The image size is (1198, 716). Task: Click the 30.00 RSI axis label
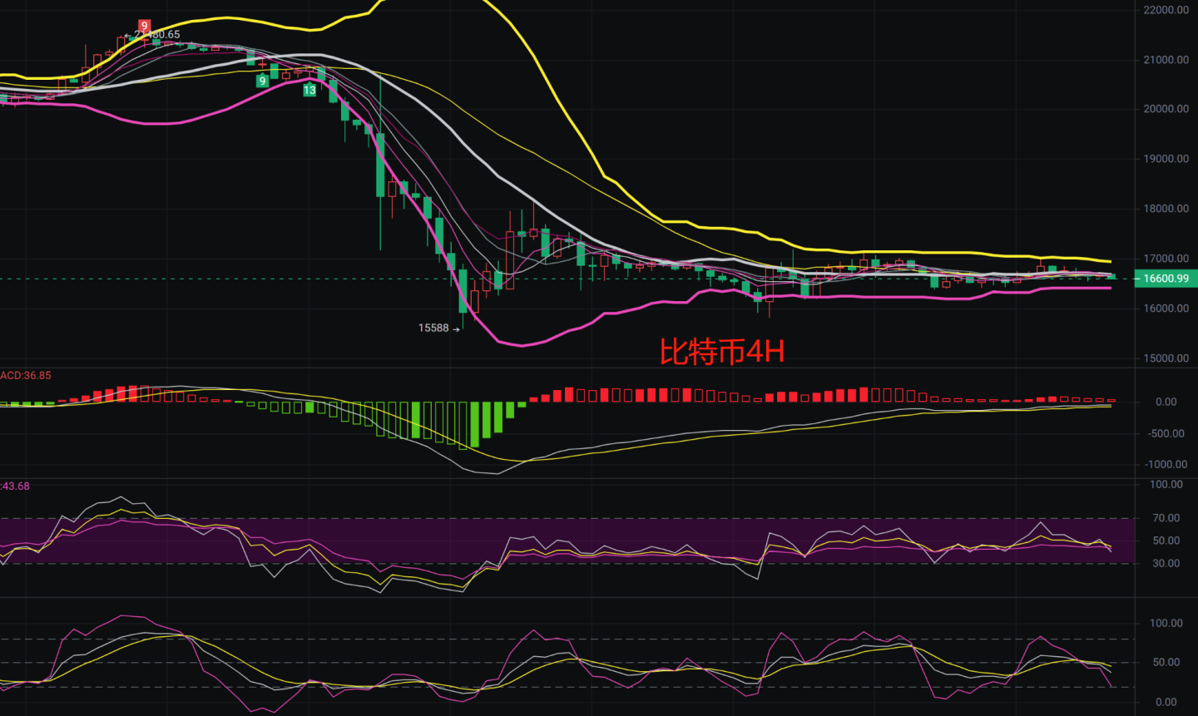coord(1166,563)
